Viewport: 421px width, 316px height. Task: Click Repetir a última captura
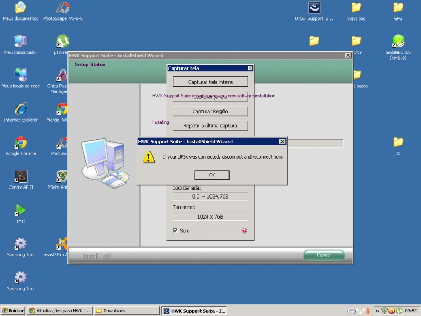(210, 126)
